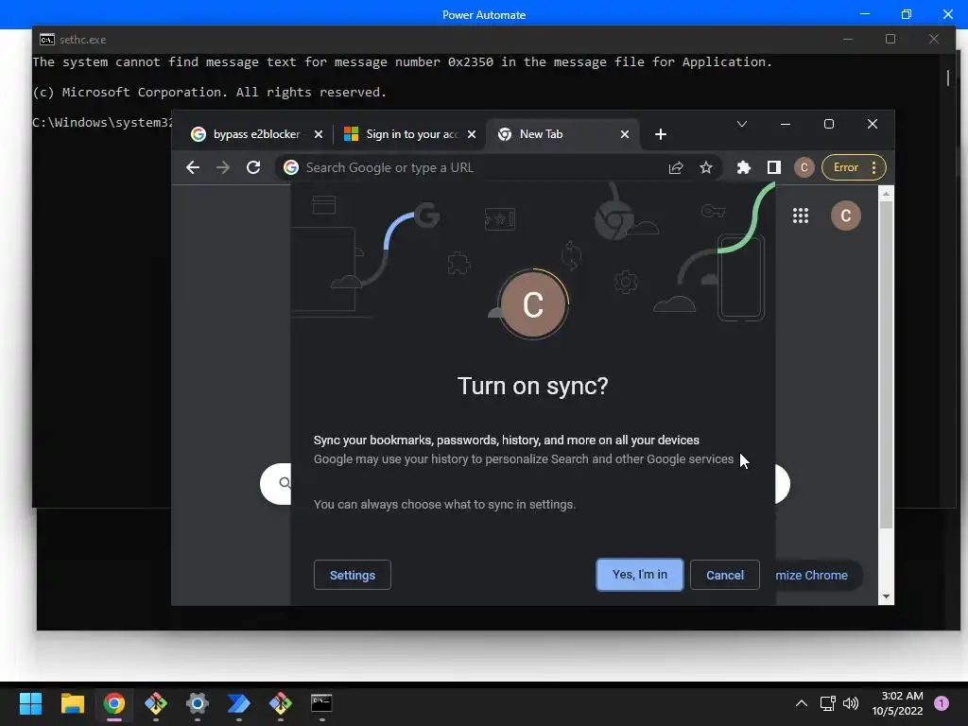
Task: Click the sethc.exe console title icon
Action: 47,40
